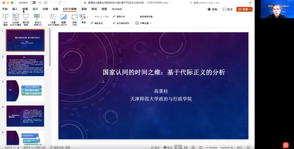This screenshot has width=294, height=149.
Task: Open the 审阅 ribbon tab
Action: click(94, 9)
